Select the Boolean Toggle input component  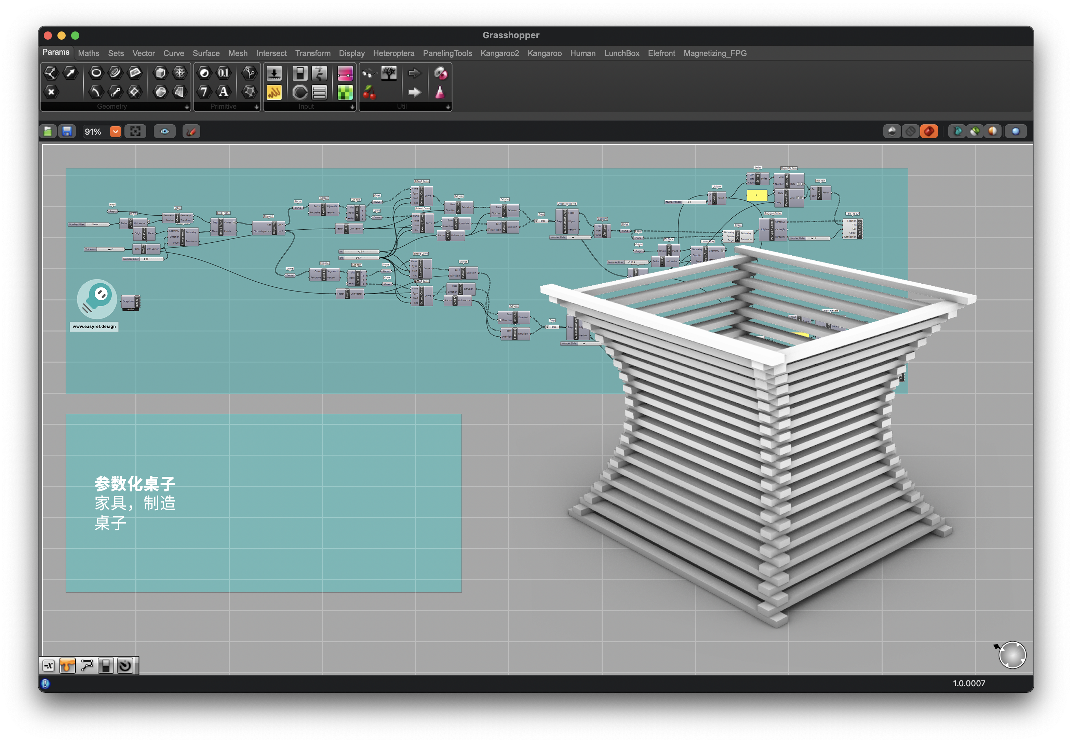coord(300,73)
